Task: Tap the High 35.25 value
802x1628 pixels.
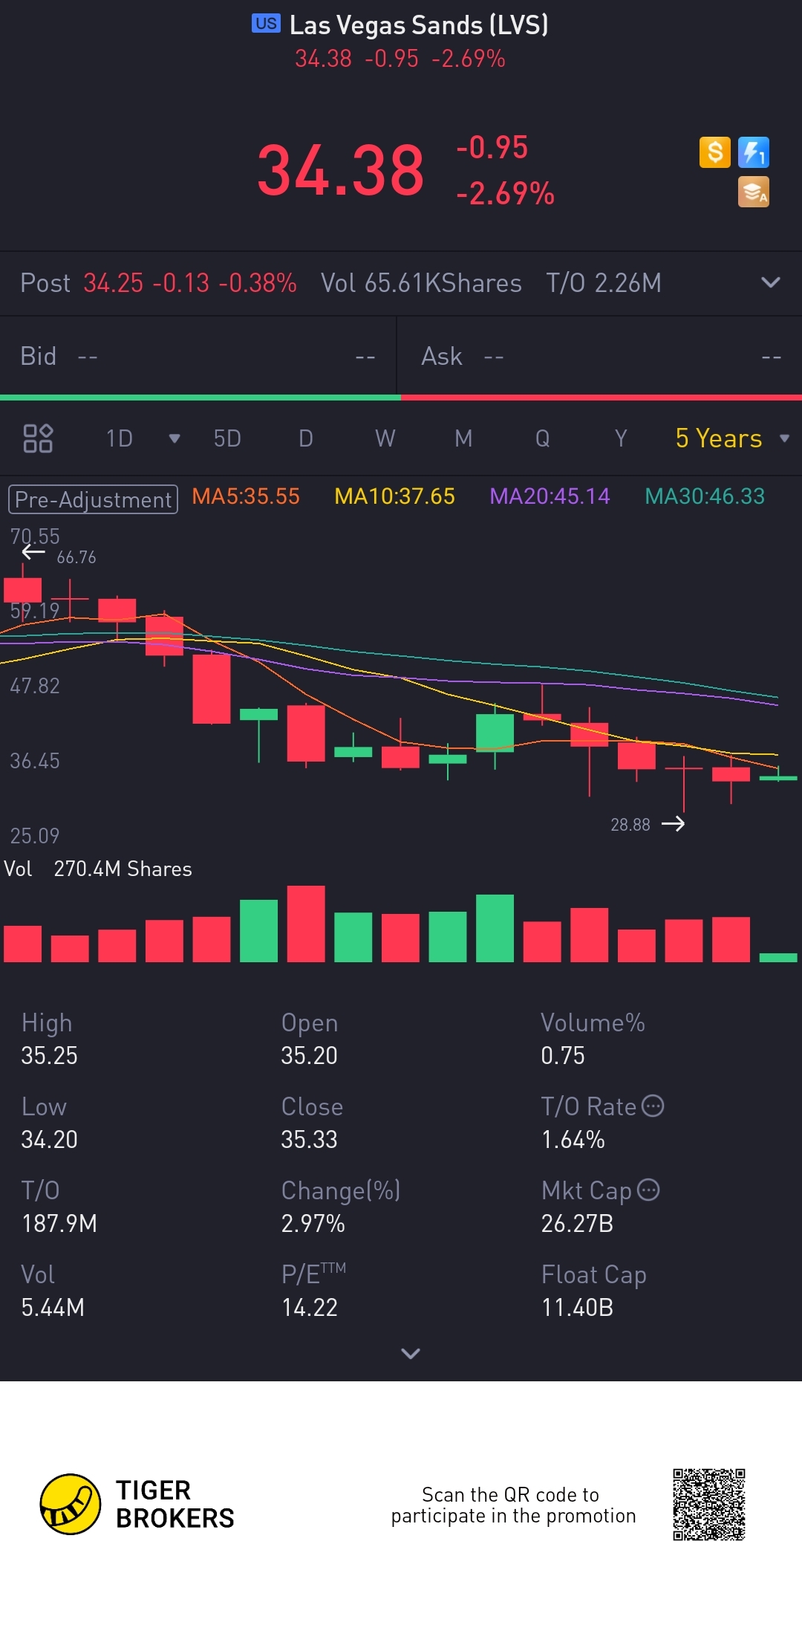Action: pos(49,1055)
